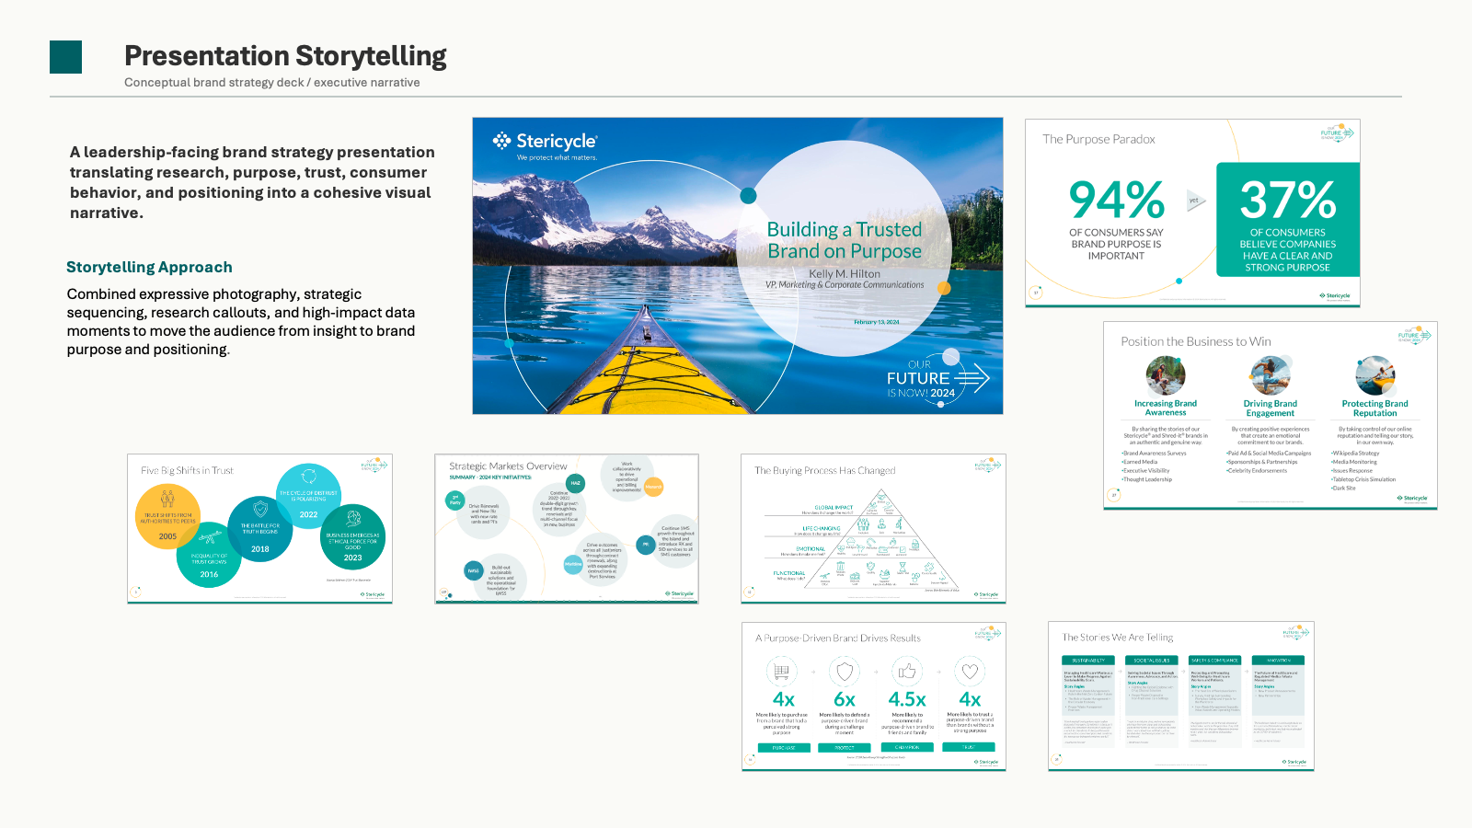Click the HAZ badge in Strategic Markets slide
Screen dimensions: 1472x828
coord(575,483)
